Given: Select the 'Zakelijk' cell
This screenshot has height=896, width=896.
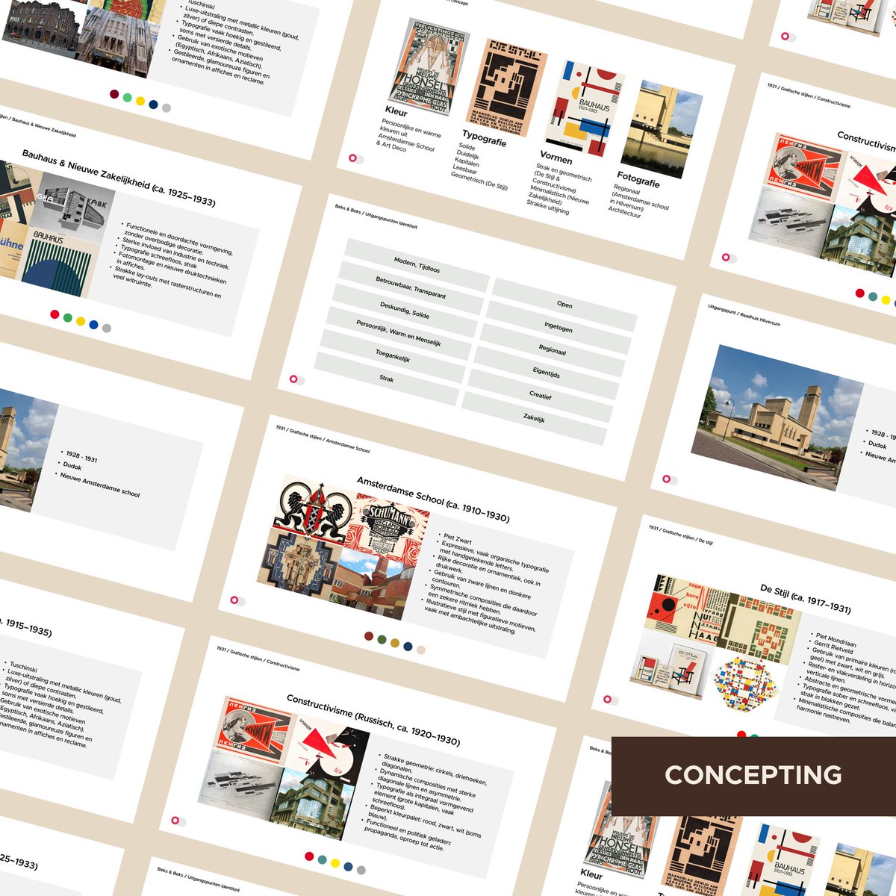Looking at the screenshot, I should [535, 419].
